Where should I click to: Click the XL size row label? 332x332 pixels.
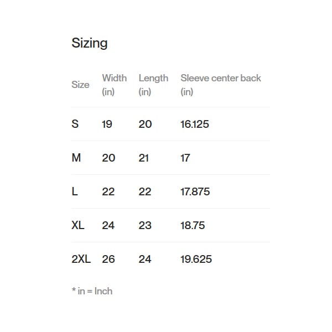tap(78, 225)
